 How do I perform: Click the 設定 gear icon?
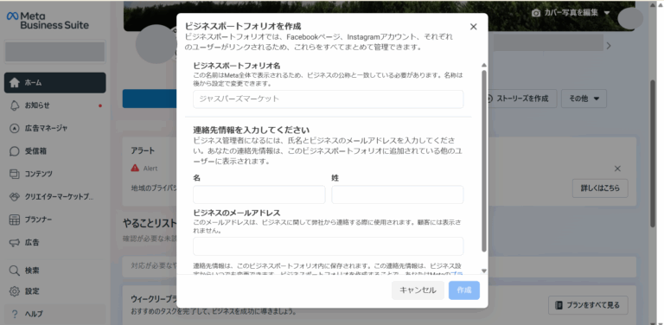(15, 291)
